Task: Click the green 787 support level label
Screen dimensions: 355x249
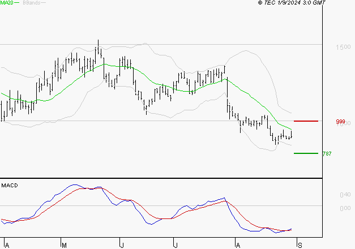Action: (x=327, y=154)
